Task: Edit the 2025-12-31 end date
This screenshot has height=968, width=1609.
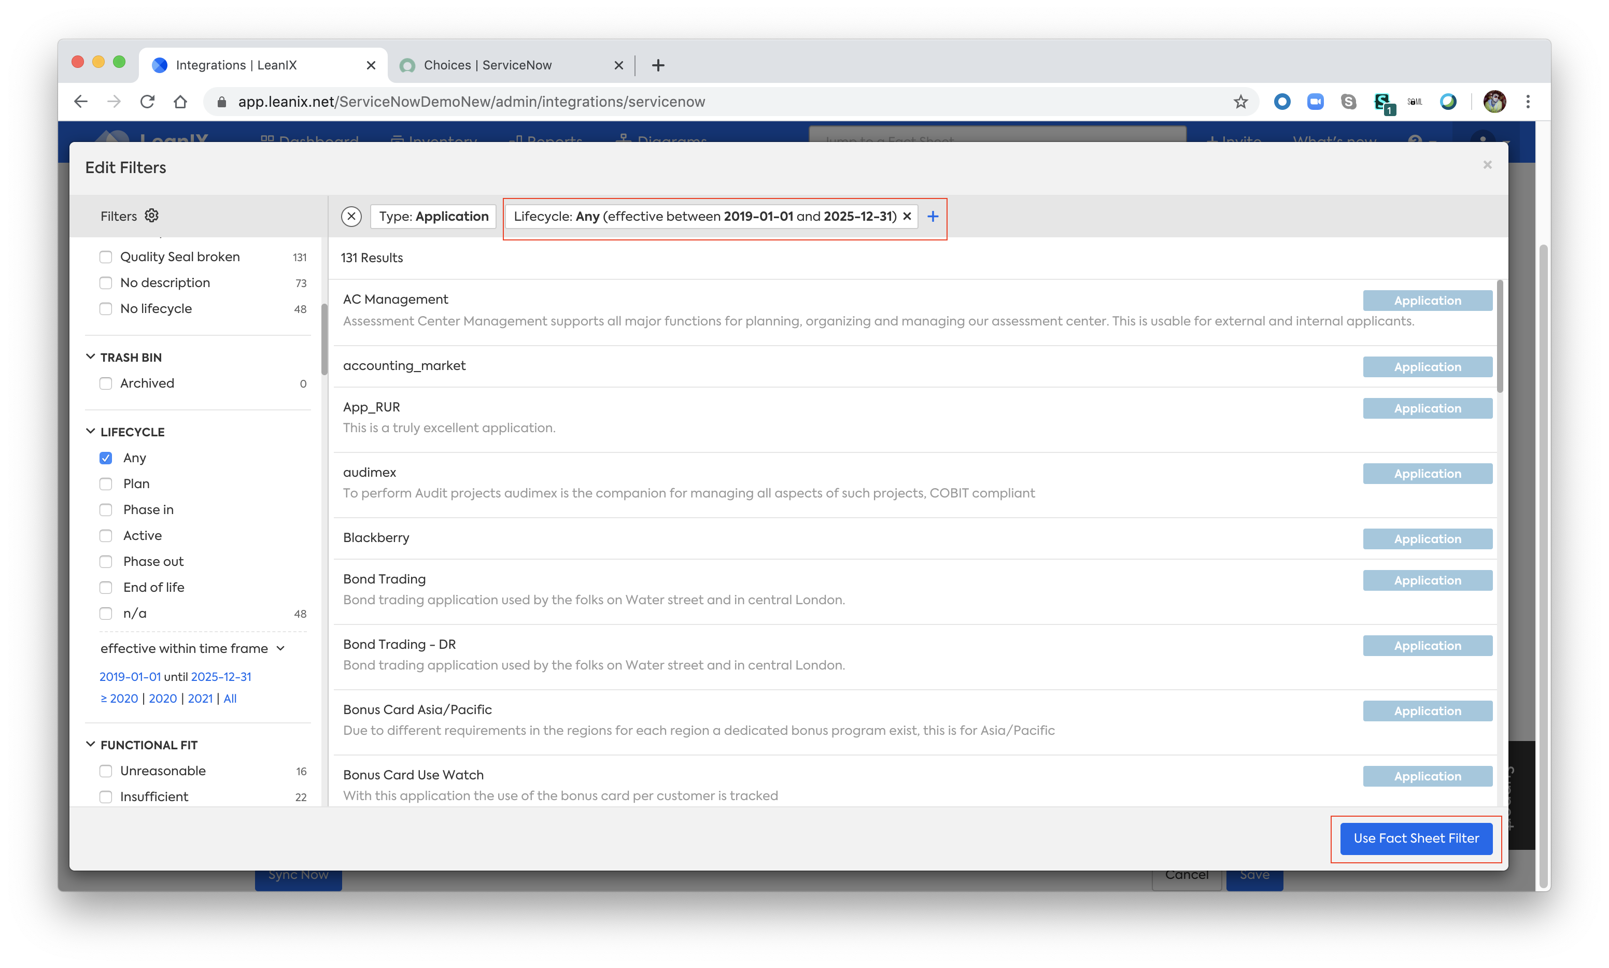Action: [x=221, y=677]
